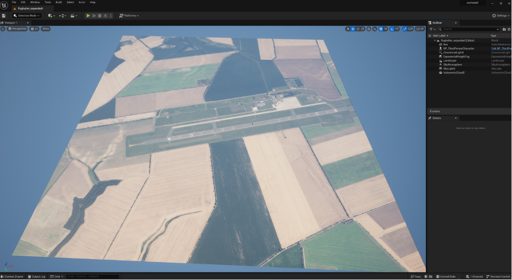This screenshot has width=512, height=280.
Task: Collapse the flughafen_expanded (Editor) tree
Action: 435,40
